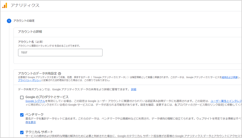Uncheck the テクニカル サポート checkbox
Image resolution: width=242 pixels, height=138 pixels.
(22, 132)
